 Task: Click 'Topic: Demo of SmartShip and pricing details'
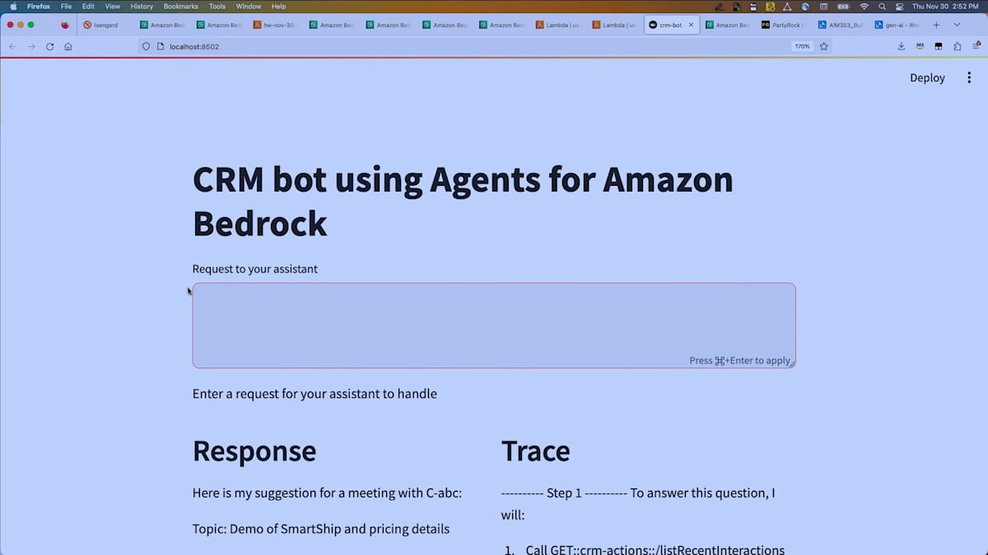[x=321, y=529]
